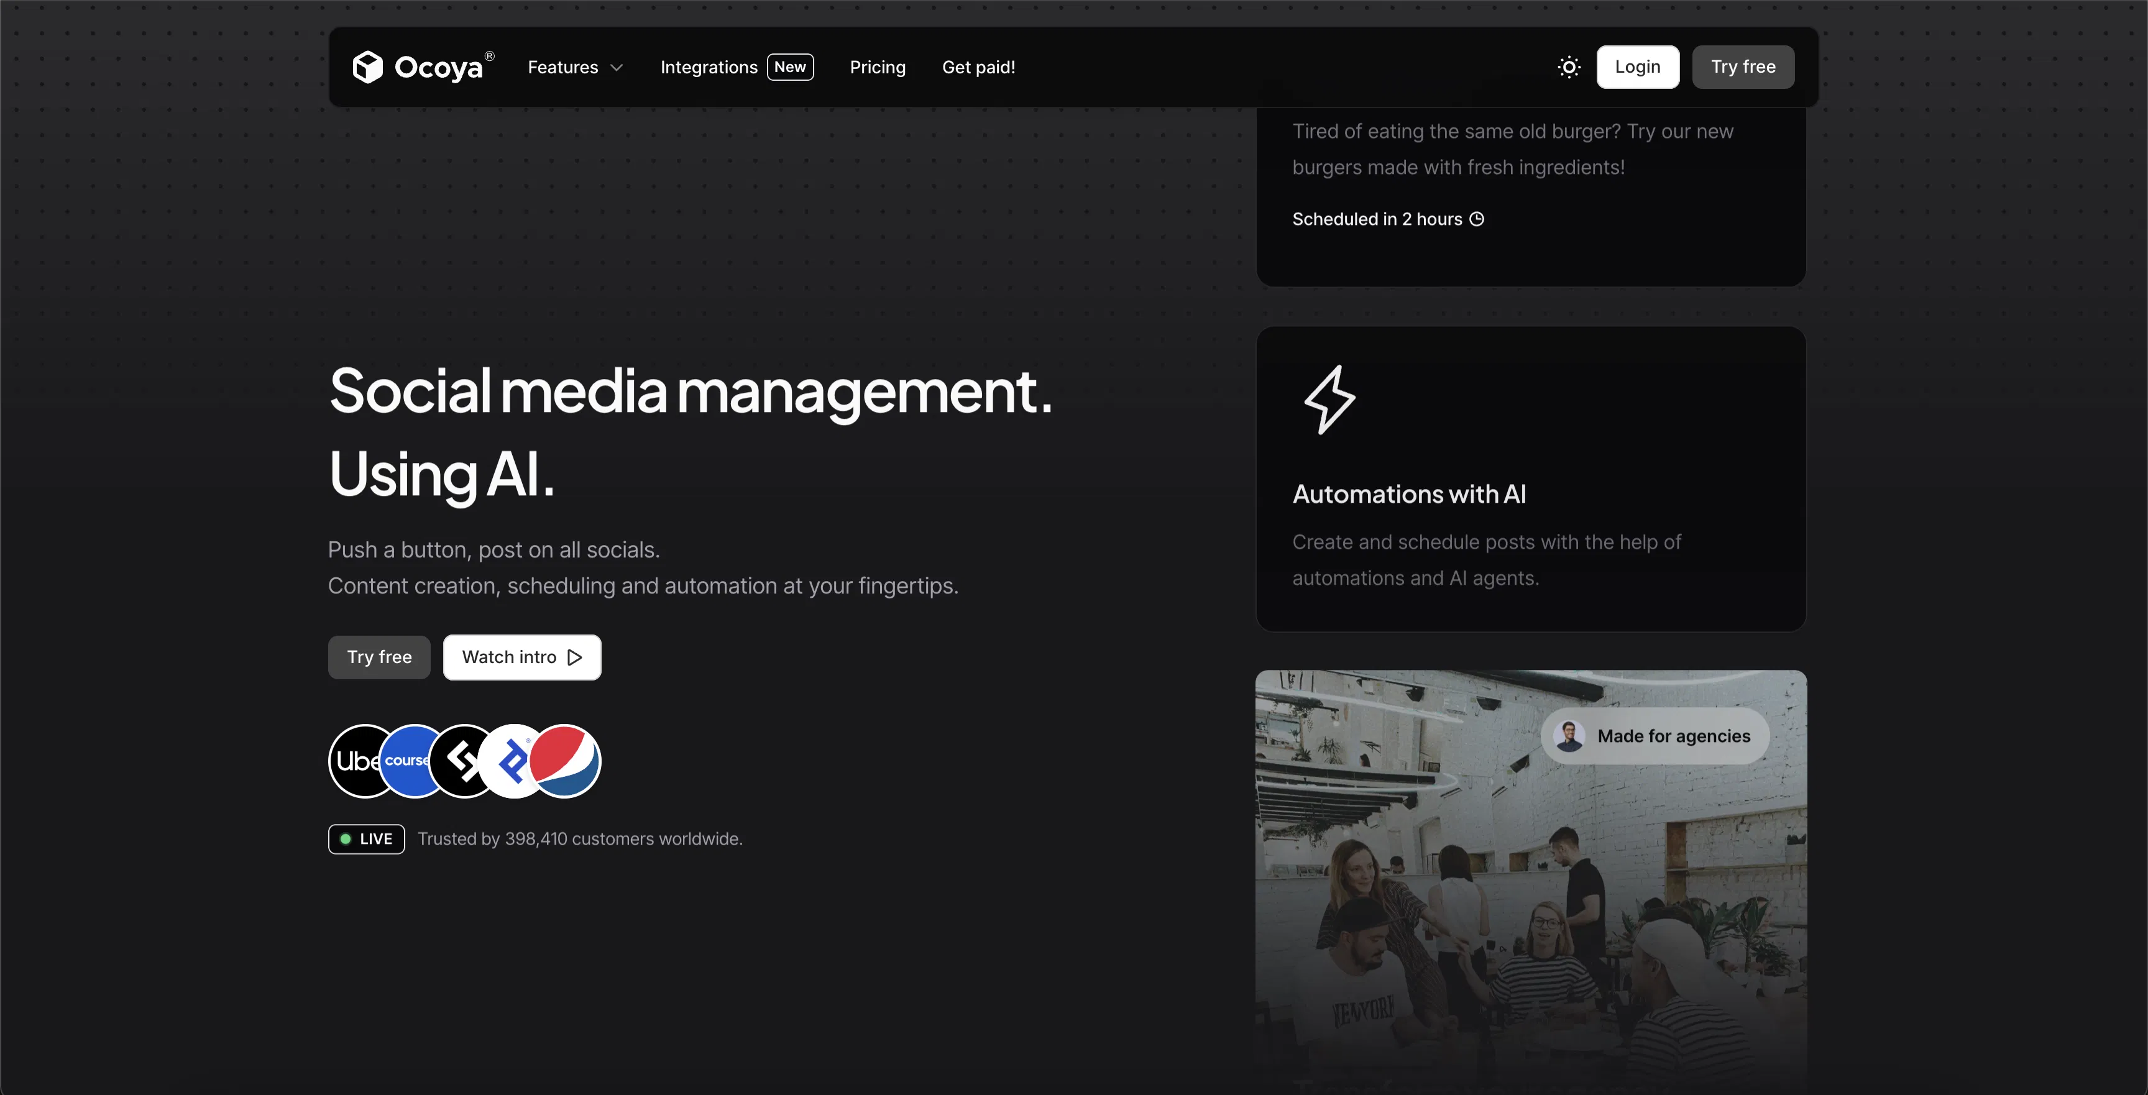Viewport: 2148px width, 1095px height.
Task: Click the hero Try free button
Action: [379, 657]
